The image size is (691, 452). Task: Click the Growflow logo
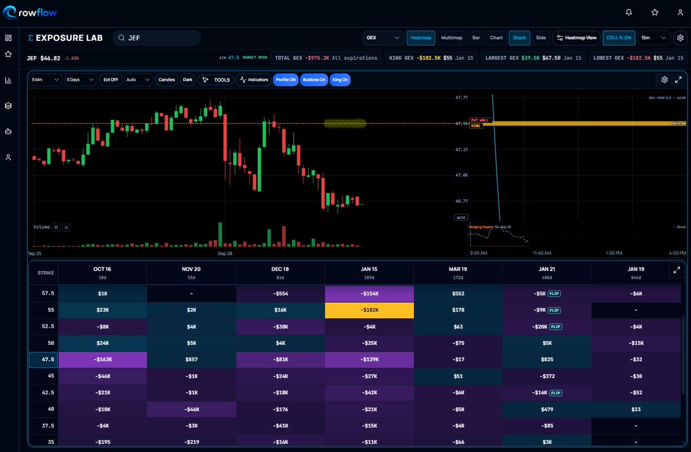coord(30,12)
